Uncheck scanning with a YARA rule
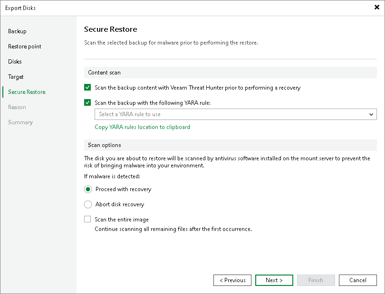 click(87, 102)
